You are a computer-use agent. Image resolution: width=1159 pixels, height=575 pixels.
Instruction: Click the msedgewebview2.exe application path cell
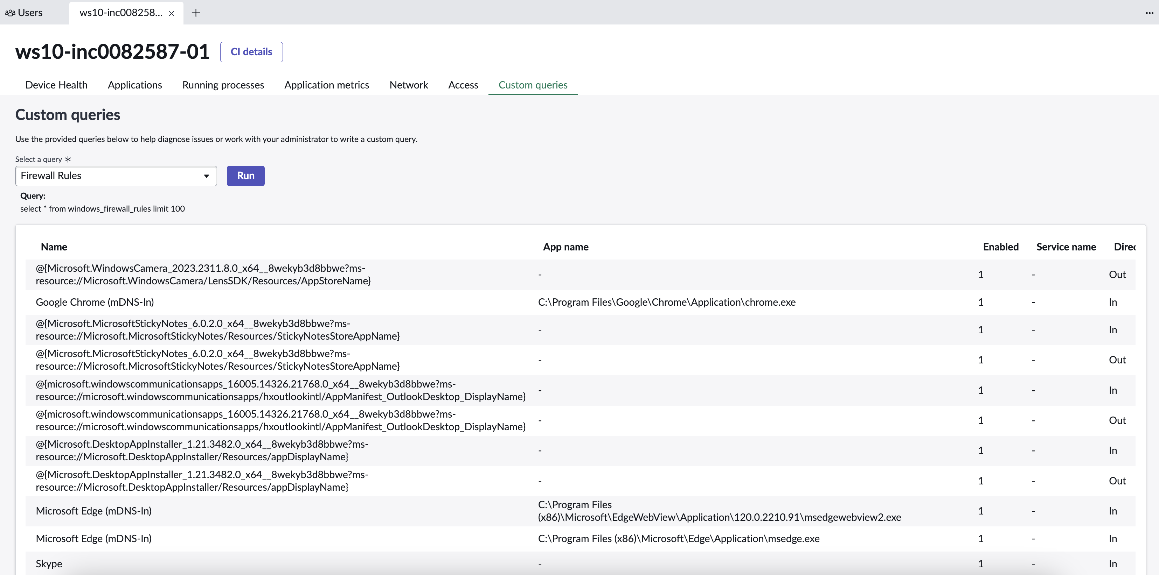pyautogui.click(x=720, y=511)
